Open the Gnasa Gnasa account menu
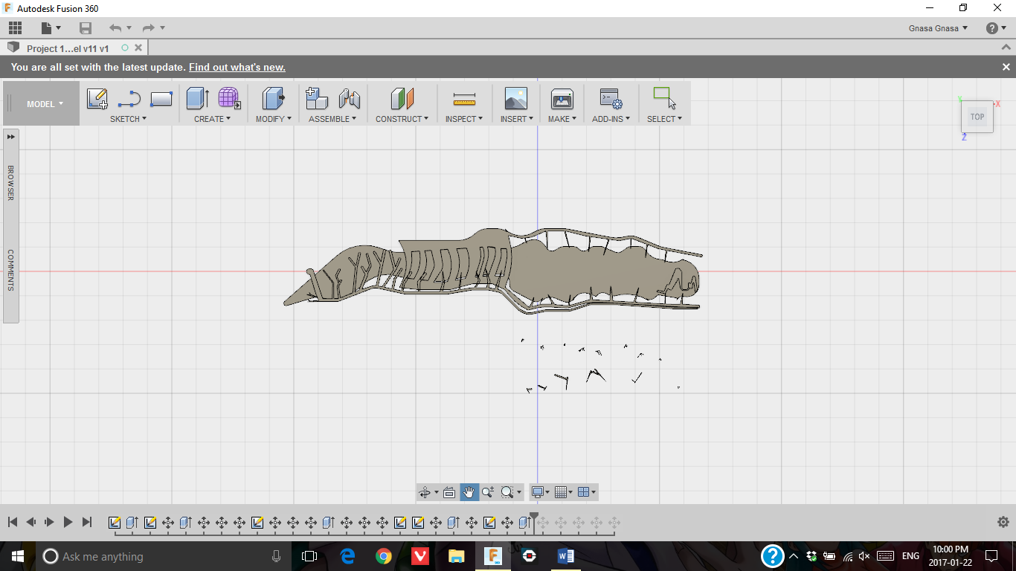Viewport: 1016px width, 571px height. click(x=938, y=28)
